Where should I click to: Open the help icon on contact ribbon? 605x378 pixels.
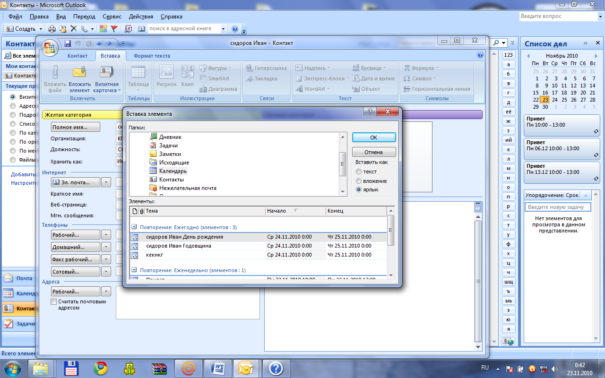tap(480, 55)
